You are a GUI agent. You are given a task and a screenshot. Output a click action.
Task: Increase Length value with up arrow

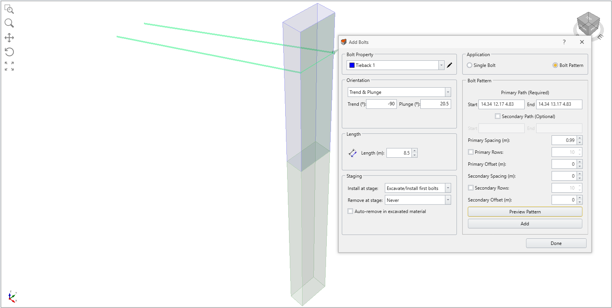pyautogui.click(x=415, y=151)
